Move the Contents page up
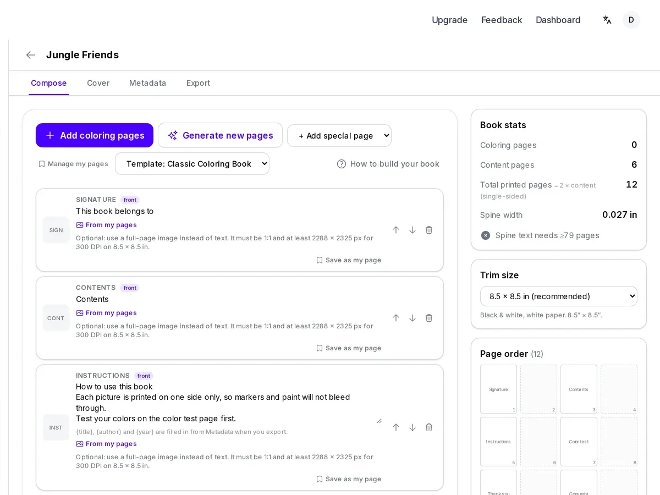The height and width of the screenshot is (495, 660). click(396, 318)
